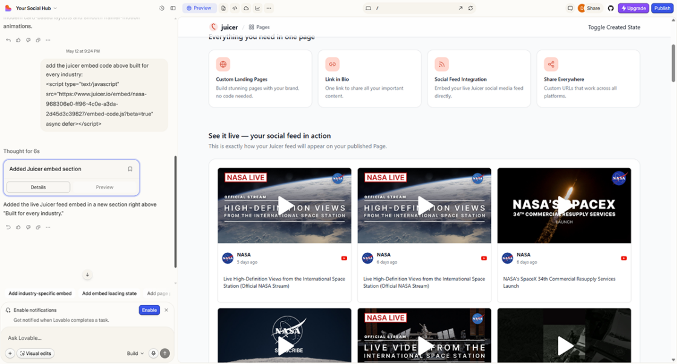Click the Link in Bio chain icon
Screen dimensions: 677x364
point(332,64)
